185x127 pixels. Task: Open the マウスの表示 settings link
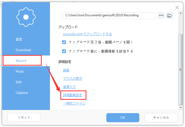pos(72,78)
